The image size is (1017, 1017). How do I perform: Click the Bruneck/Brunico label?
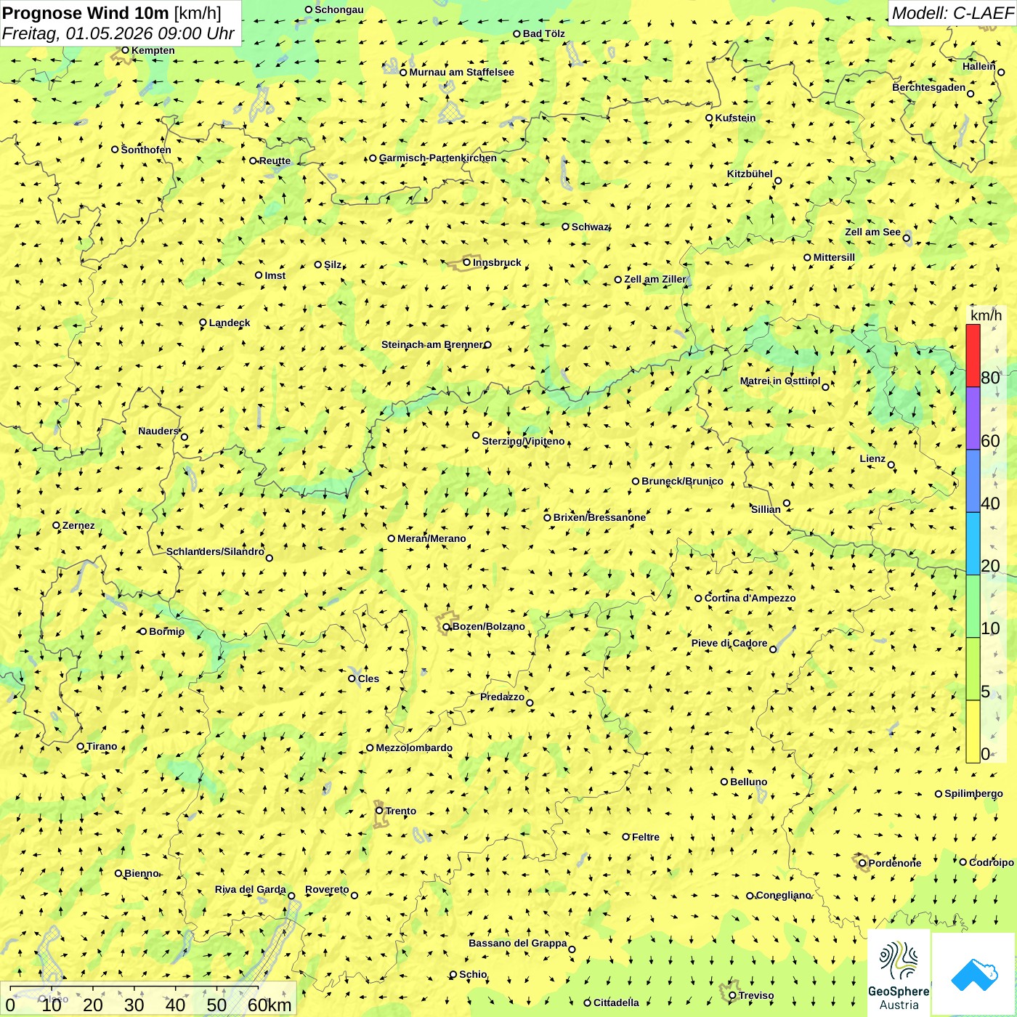coord(682,481)
